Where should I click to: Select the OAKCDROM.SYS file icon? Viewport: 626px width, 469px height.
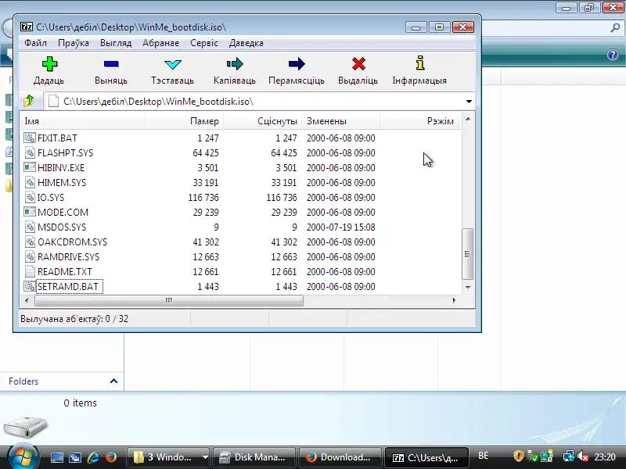[30, 242]
